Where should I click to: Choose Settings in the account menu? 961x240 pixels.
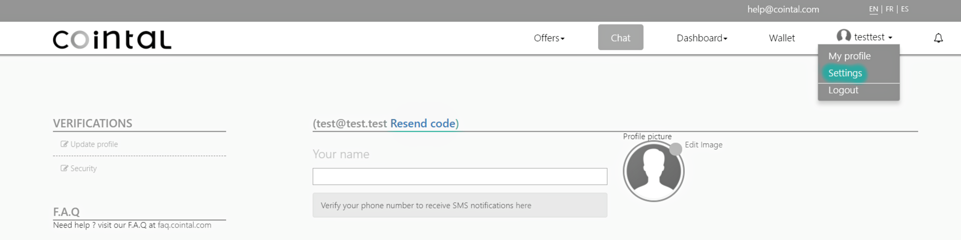coord(845,73)
